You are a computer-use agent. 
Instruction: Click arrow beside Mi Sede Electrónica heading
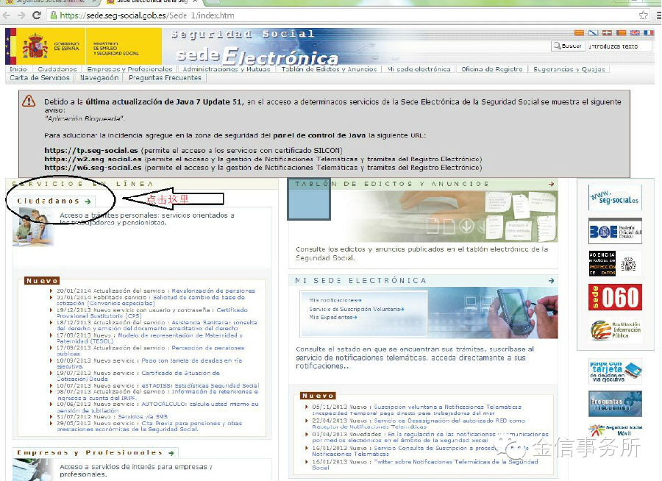551,280
